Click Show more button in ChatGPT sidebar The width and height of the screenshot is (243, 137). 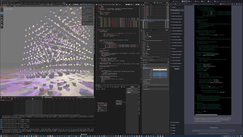(x=177, y=69)
